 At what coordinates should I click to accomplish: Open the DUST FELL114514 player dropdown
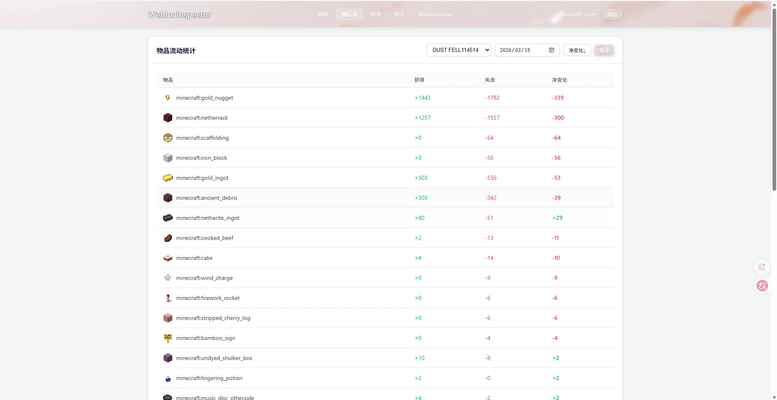pyautogui.click(x=458, y=50)
